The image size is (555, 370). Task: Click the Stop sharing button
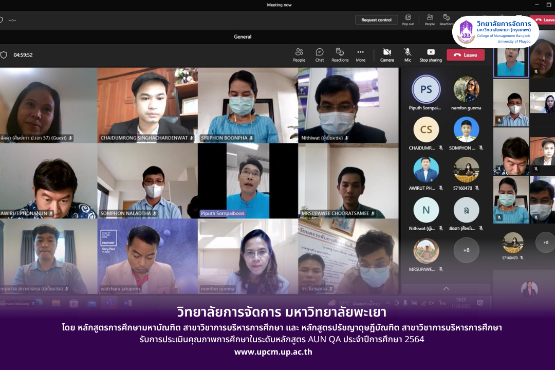[431, 55]
